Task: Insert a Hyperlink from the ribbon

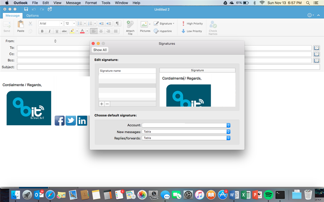Action: point(163,31)
